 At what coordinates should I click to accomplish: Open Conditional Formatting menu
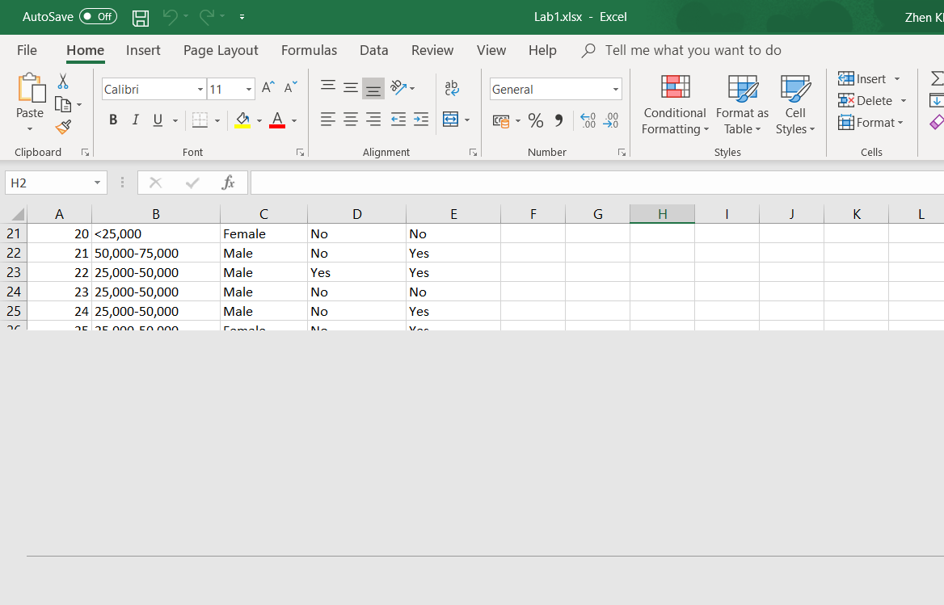coord(675,105)
